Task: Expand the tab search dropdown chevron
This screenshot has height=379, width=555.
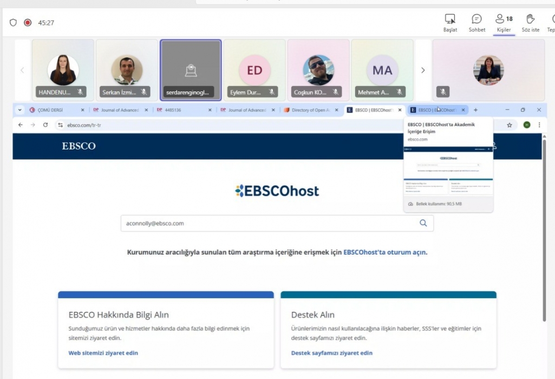Action: click(x=20, y=110)
